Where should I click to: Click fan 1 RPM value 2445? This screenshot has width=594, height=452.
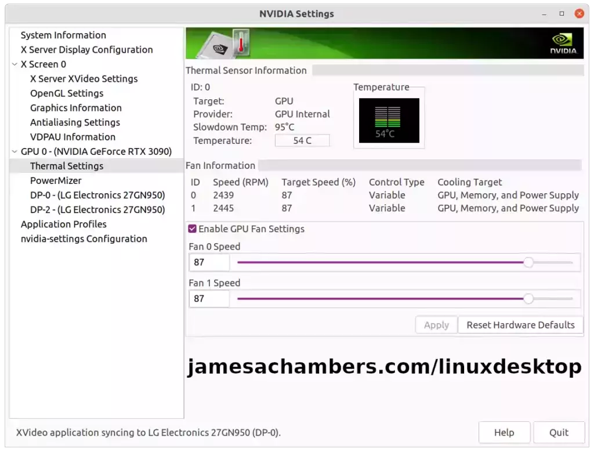(x=223, y=208)
